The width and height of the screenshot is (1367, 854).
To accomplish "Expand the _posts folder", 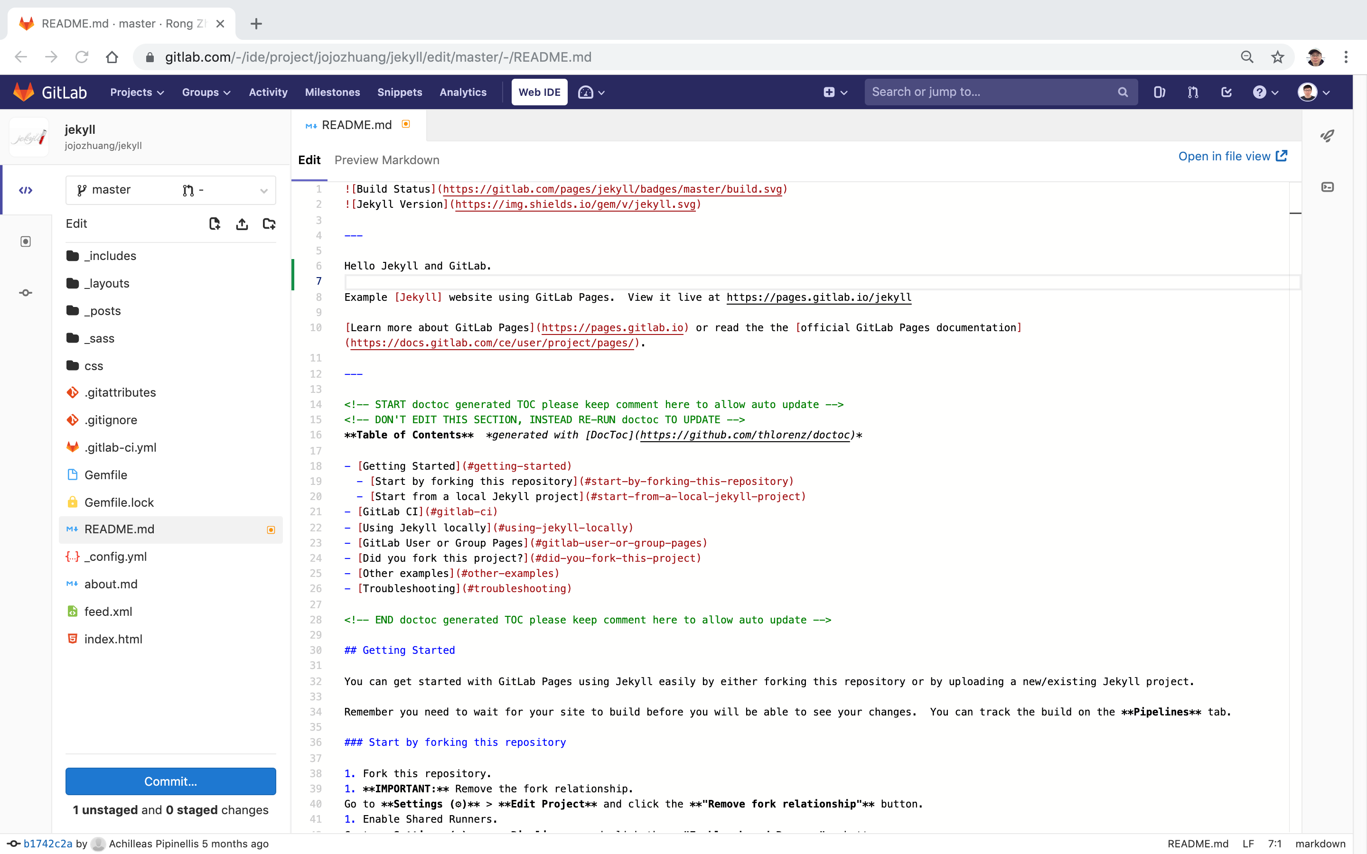I will point(170,311).
